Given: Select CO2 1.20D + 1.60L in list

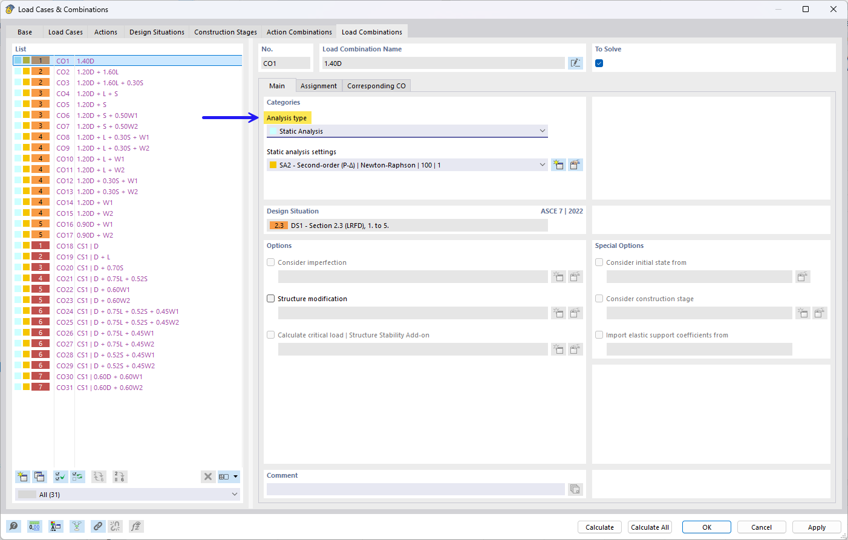Looking at the screenshot, I should [128, 72].
